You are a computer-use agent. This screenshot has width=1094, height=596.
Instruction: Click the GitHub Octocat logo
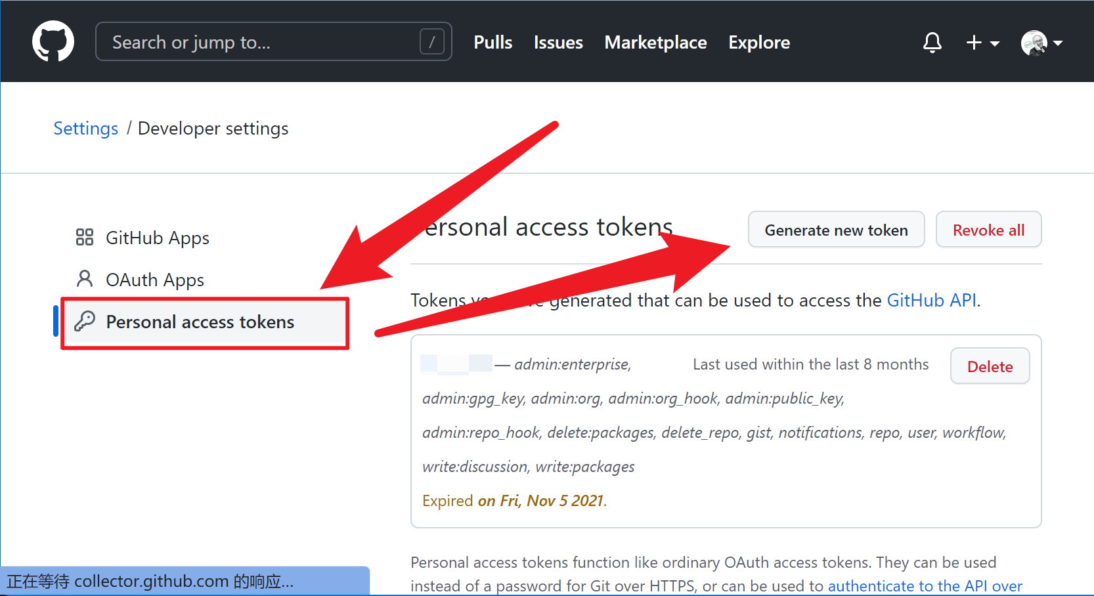tap(53, 41)
